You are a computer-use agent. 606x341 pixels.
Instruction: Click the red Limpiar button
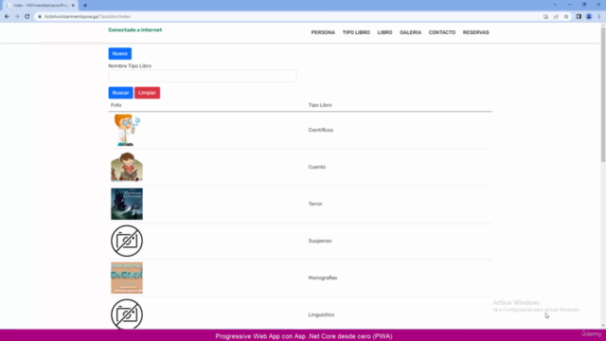click(148, 93)
